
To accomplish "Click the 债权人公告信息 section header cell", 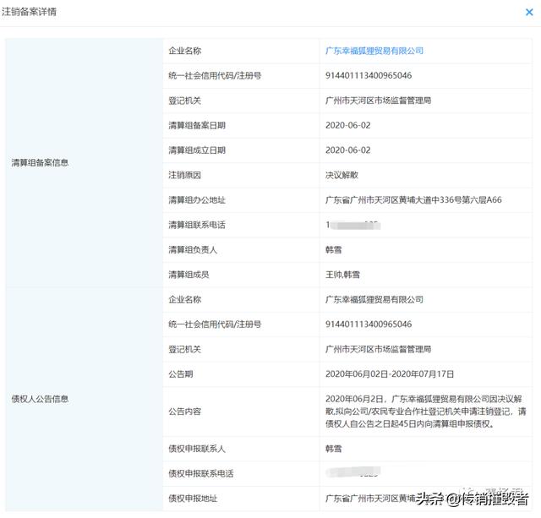I will [84, 399].
